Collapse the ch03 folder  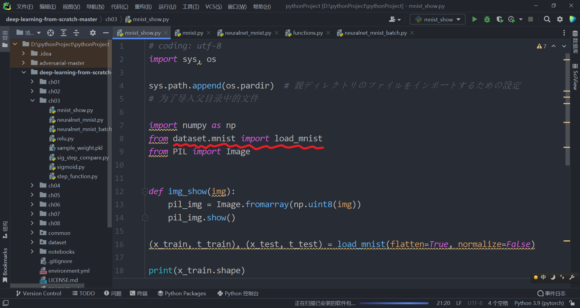[32, 101]
